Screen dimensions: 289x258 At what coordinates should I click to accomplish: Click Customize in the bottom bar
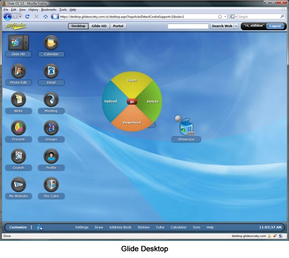[18, 227]
